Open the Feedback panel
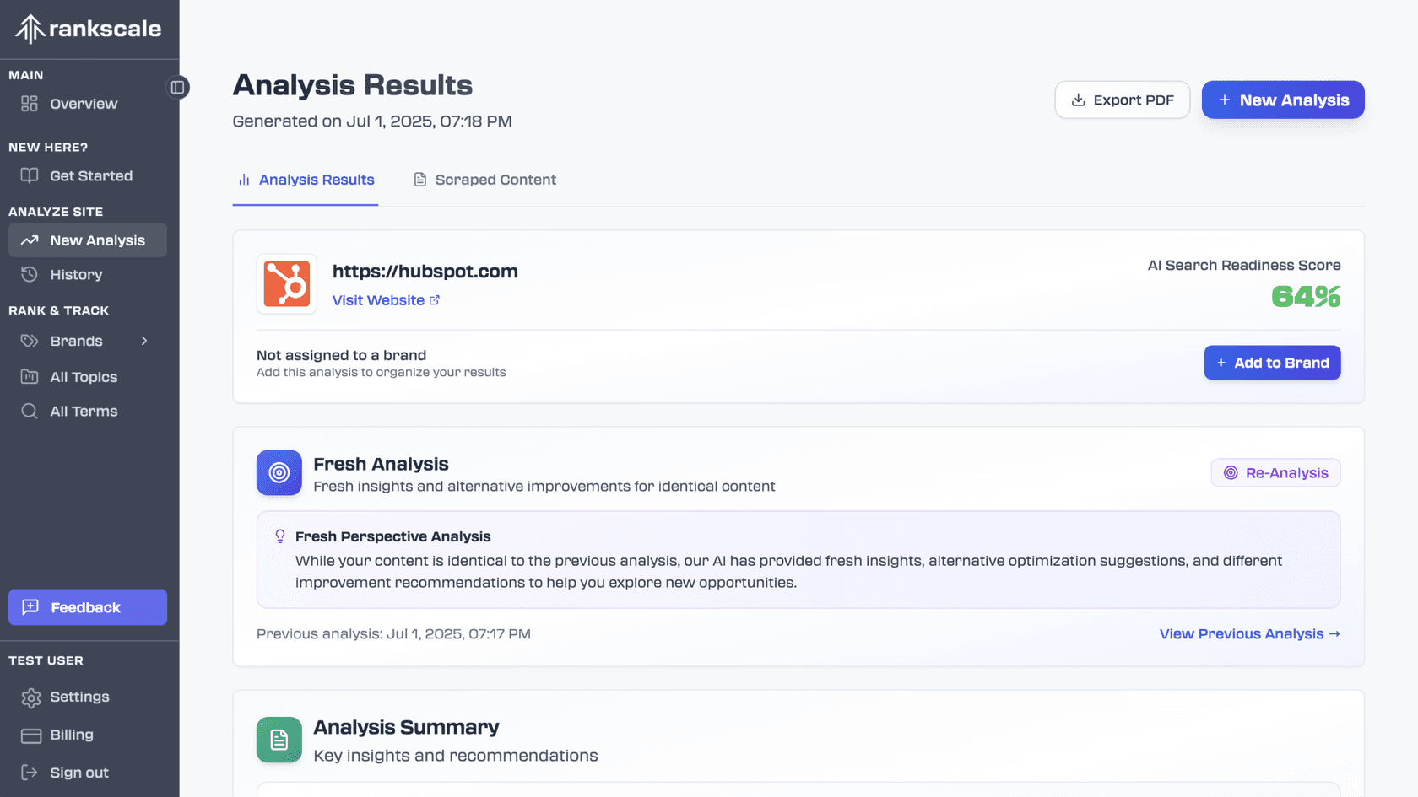The width and height of the screenshot is (1418, 797). point(87,606)
